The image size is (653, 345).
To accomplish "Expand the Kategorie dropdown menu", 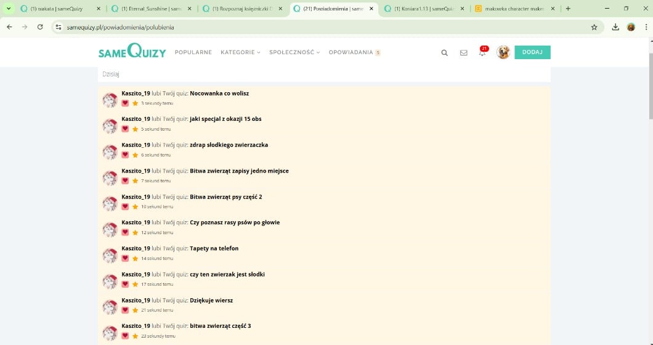I will (x=240, y=52).
